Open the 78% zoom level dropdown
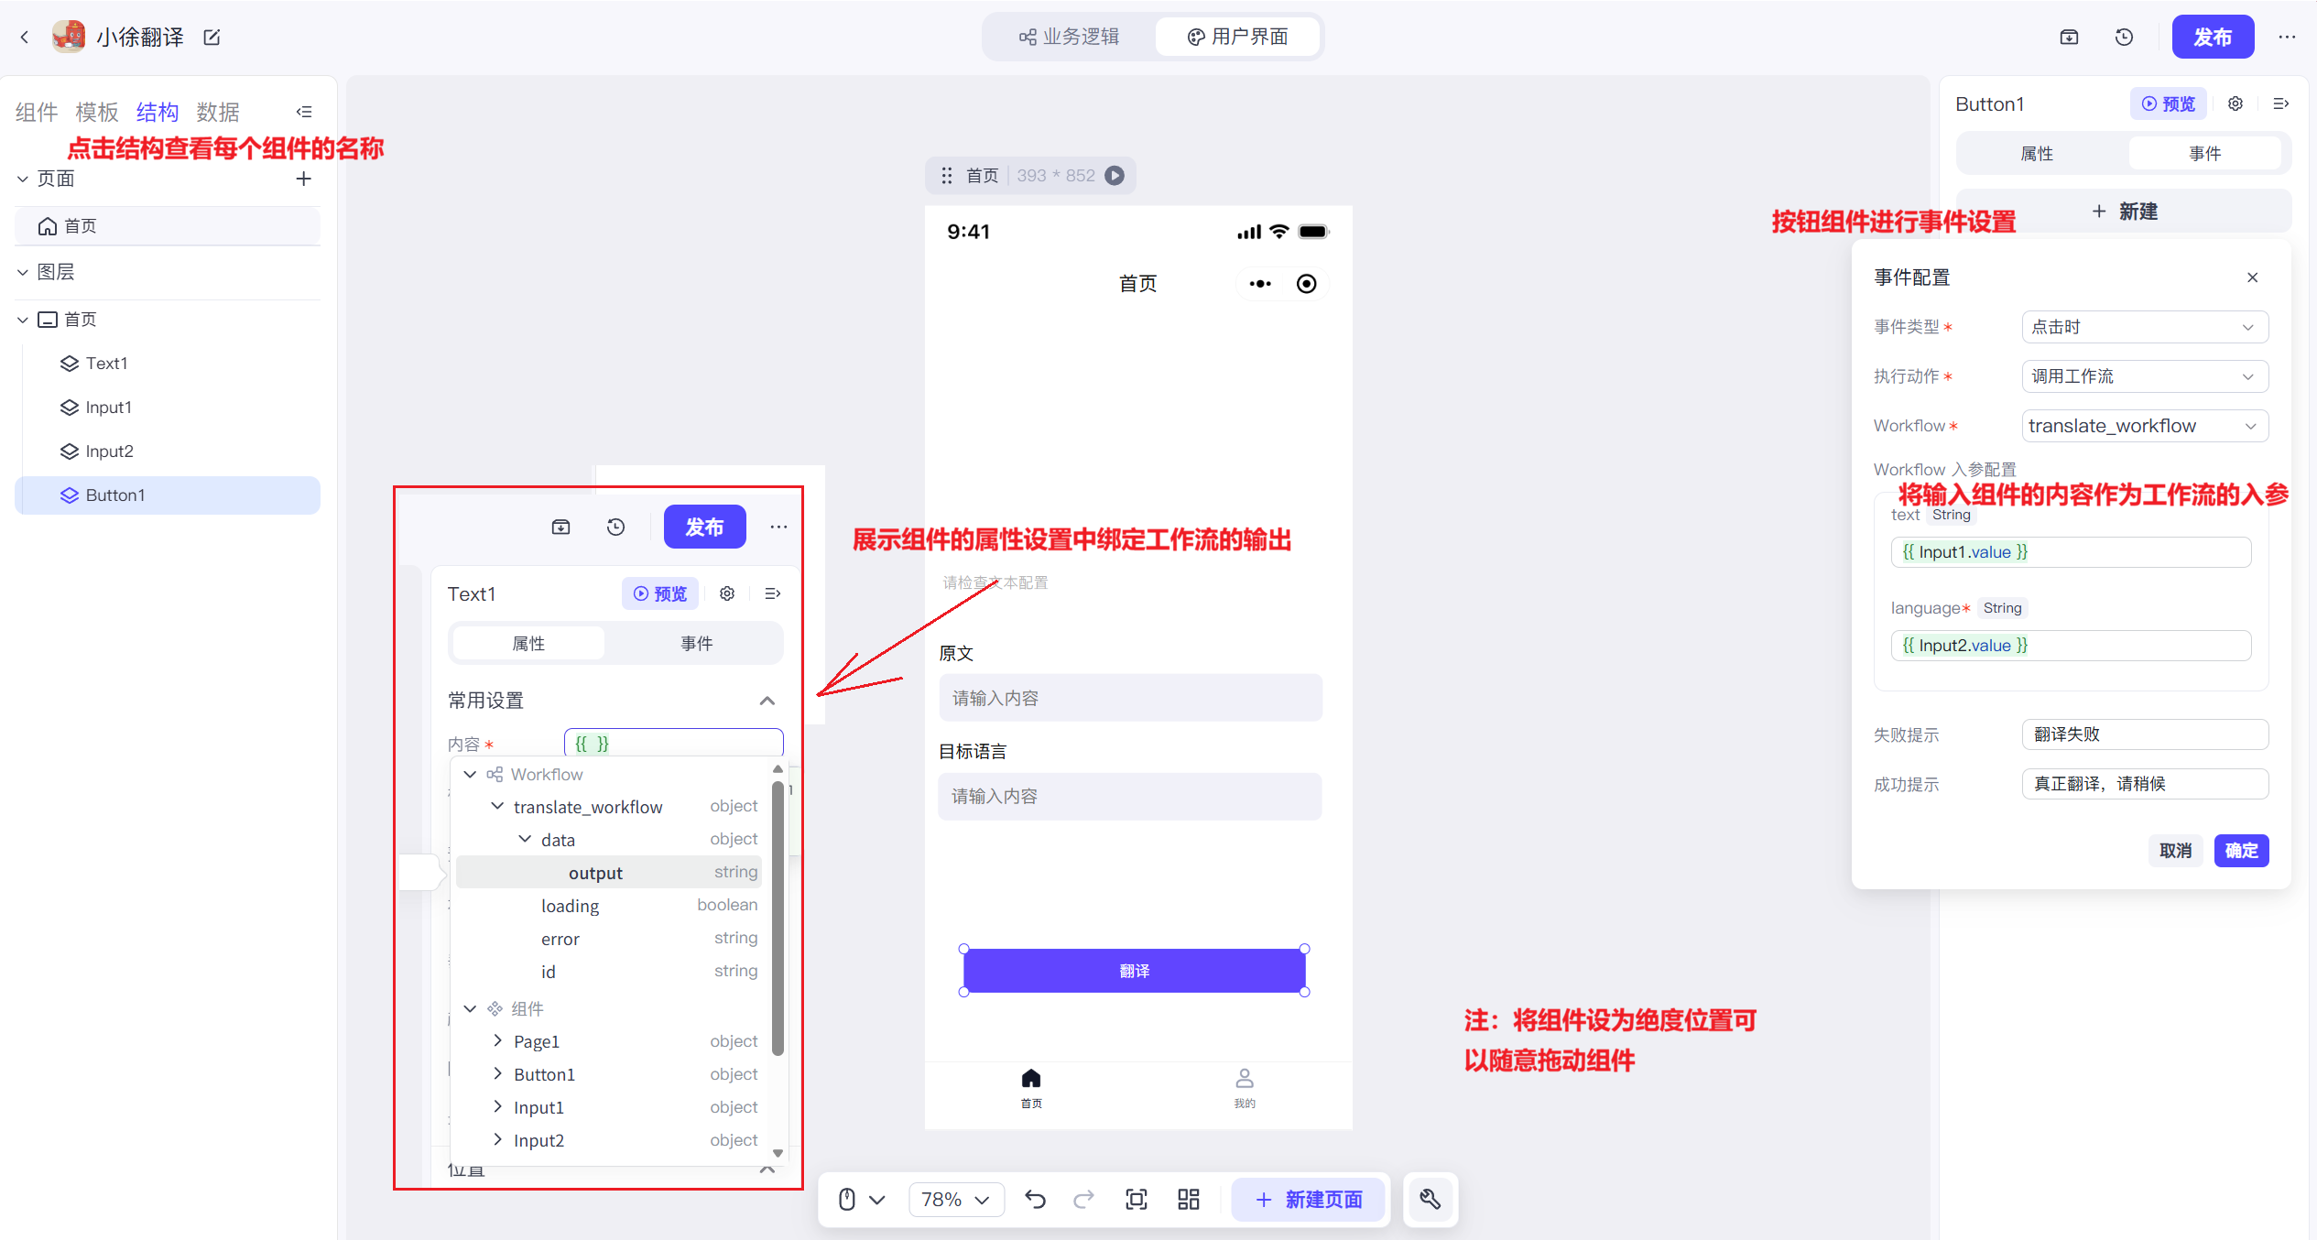Image resolution: width=2317 pixels, height=1240 pixels. click(955, 1199)
